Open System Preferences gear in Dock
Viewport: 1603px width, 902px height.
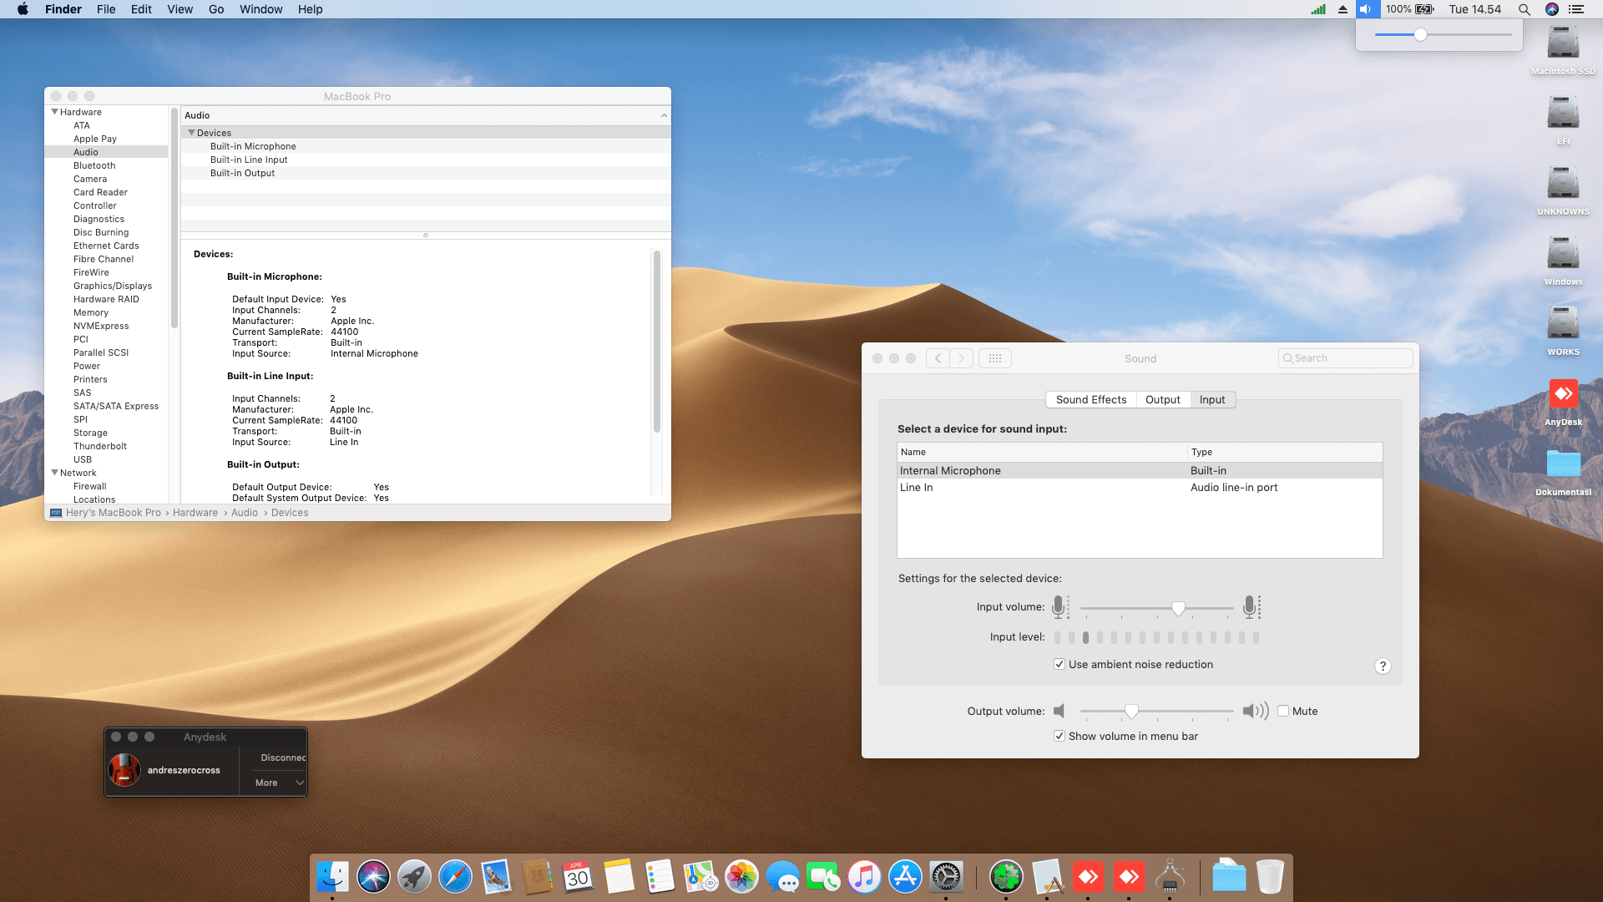tap(946, 877)
